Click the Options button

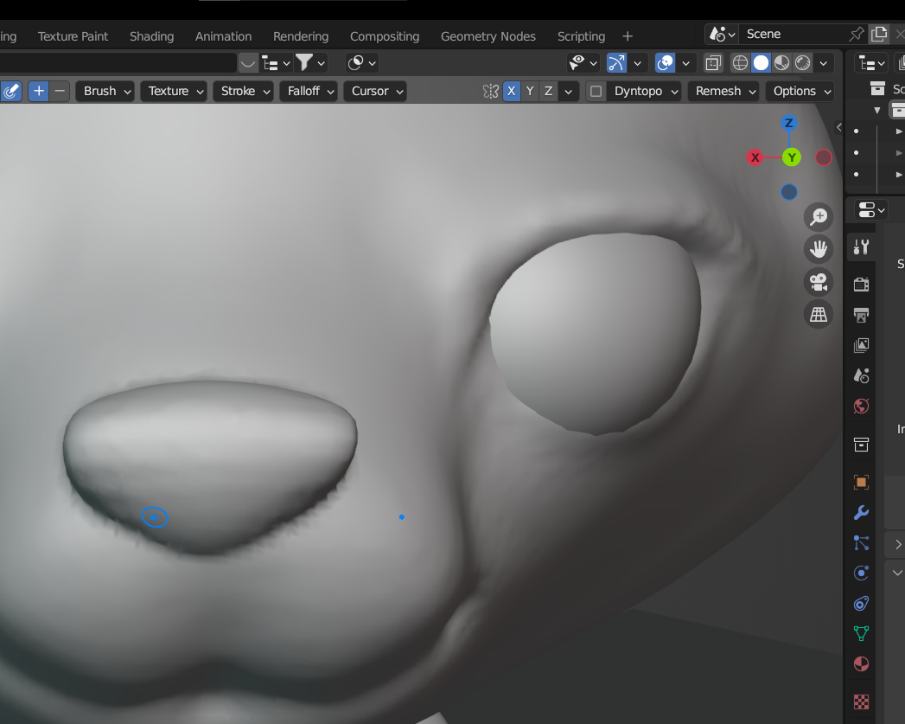[800, 91]
